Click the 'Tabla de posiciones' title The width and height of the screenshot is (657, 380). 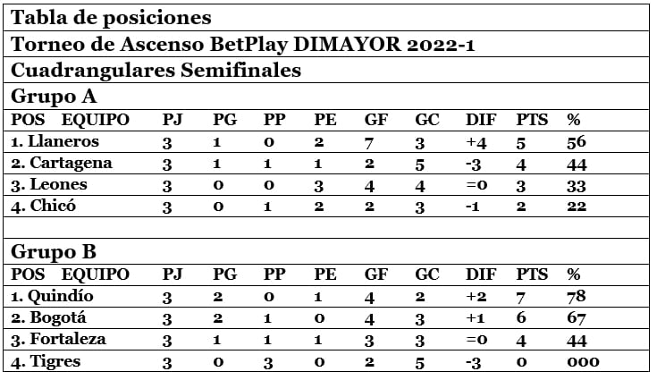point(112,18)
